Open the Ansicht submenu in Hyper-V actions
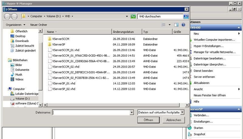 (x=239, y=89)
